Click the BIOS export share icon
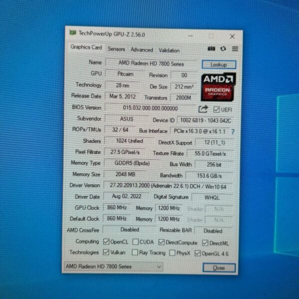 203,109
